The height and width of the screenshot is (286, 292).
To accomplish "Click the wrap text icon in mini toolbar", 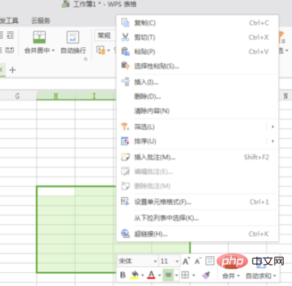I will tap(210, 260).
